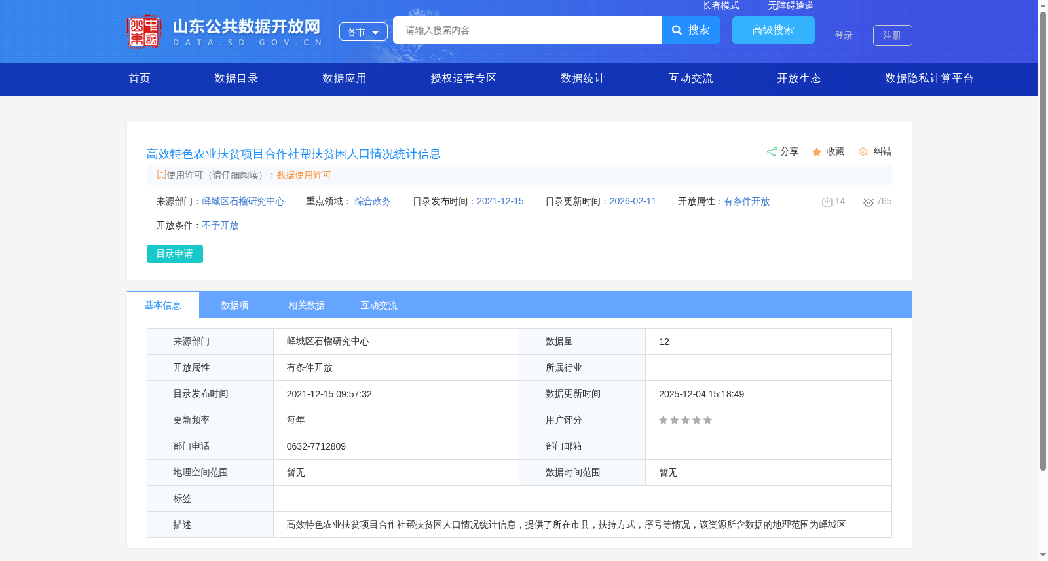Click the search input field
The height and width of the screenshot is (561, 1048).
(x=527, y=30)
